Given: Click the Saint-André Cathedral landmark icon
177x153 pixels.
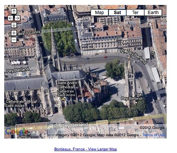Looking at the screenshot, I should coord(63,99).
